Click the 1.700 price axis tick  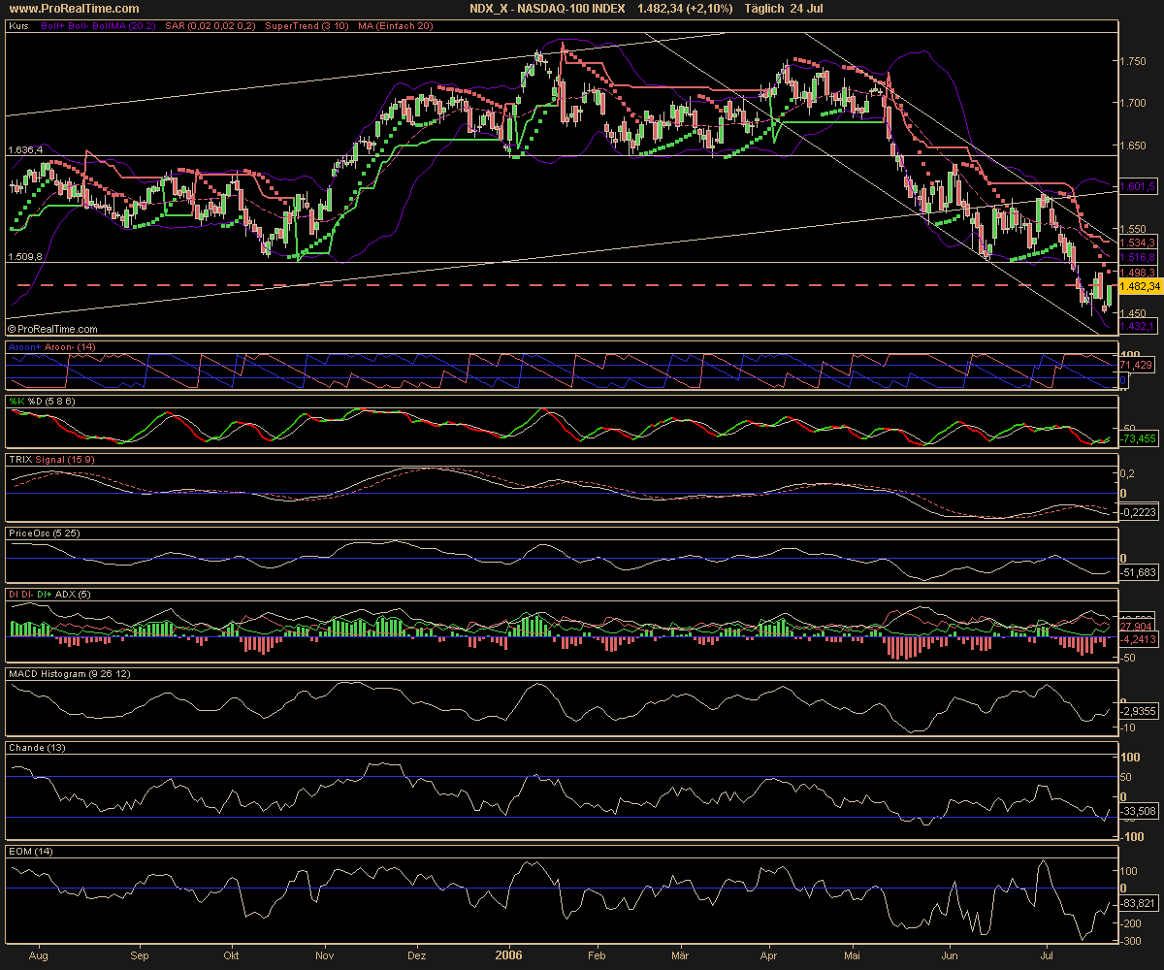1133,102
